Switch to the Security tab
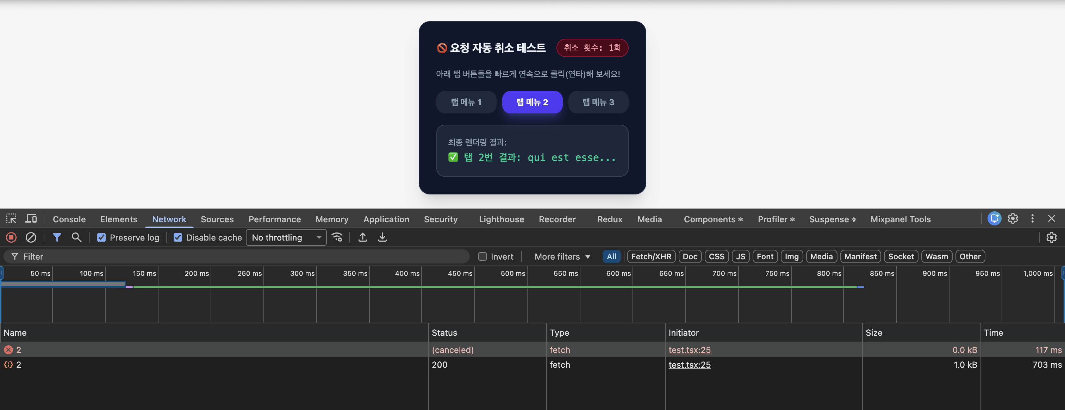The height and width of the screenshot is (410, 1065). click(x=441, y=219)
